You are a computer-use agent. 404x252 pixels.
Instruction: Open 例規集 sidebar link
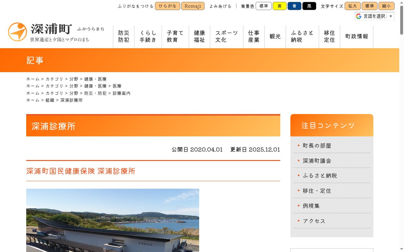point(311,206)
